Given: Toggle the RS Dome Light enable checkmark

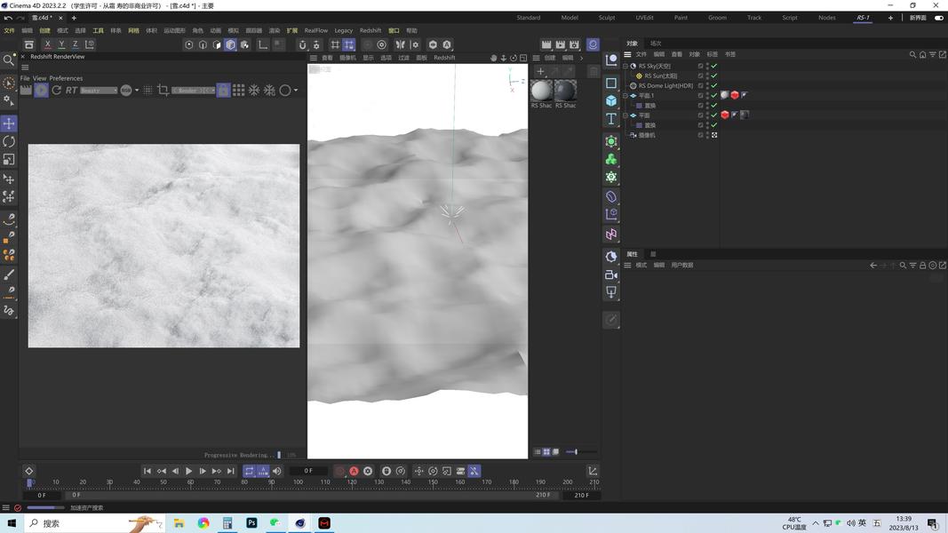Looking at the screenshot, I should click(714, 86).
